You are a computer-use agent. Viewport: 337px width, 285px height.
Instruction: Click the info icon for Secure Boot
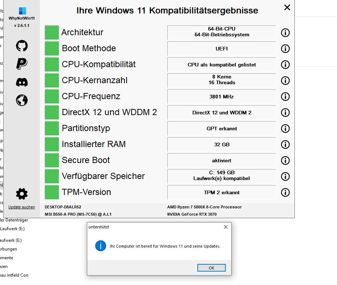coord(285,160)
